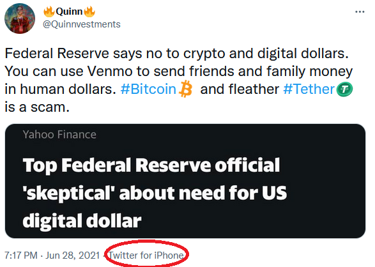Click the 'skeptical' about need for US line

pos(155,193)
